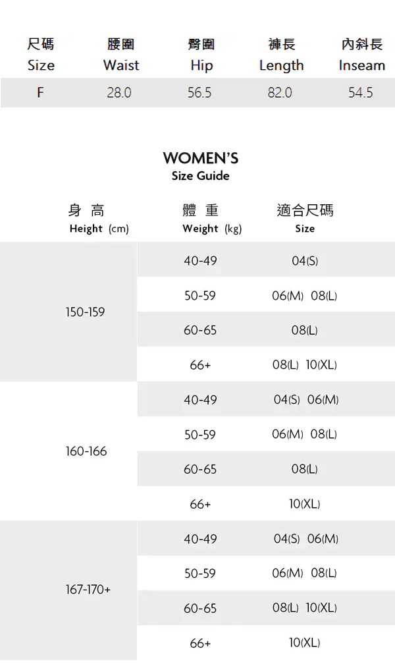Select the Height (cm) column header
395x672 pixels.
[x=99, y=219]
